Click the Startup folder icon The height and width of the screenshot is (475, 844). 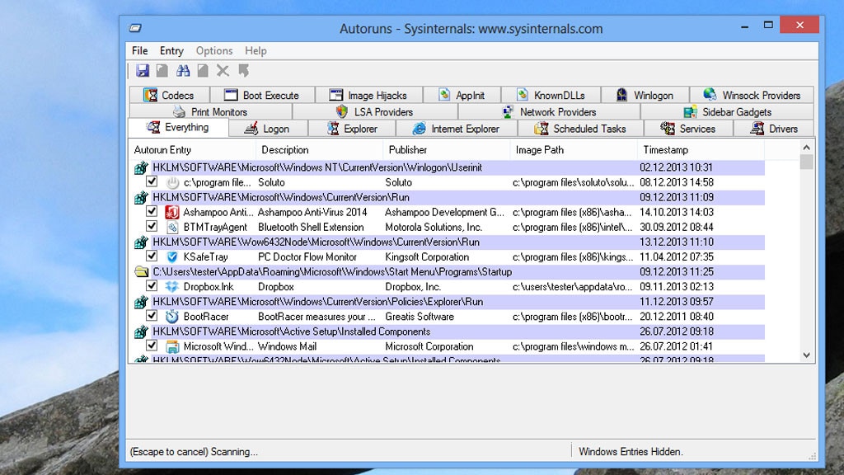click(x=141, y=272)
